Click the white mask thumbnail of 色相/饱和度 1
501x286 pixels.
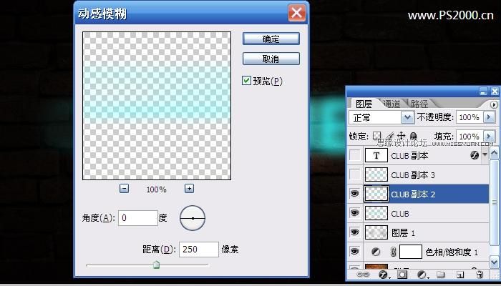point(411,252)
